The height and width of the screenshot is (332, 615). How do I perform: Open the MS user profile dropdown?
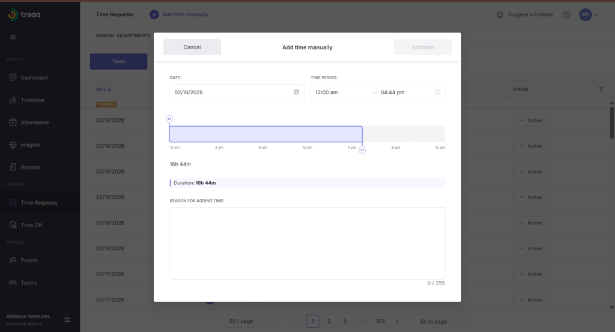[588, 15]
